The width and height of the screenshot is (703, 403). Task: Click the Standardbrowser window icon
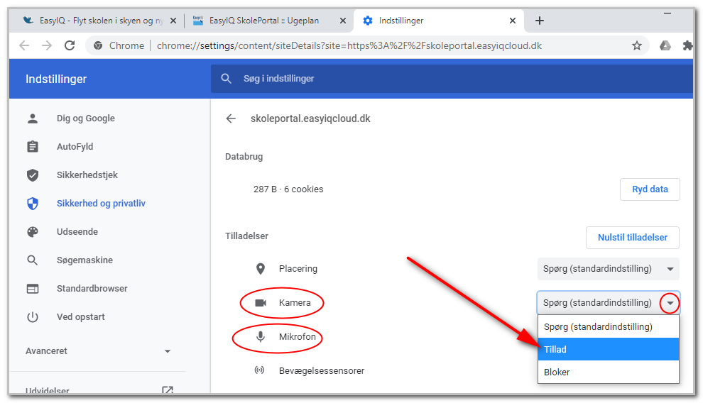click(x=33, y=288)
